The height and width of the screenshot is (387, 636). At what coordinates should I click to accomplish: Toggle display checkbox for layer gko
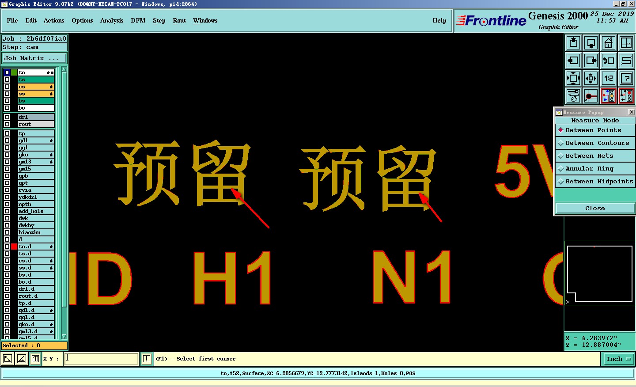click(x=7, y=155)
